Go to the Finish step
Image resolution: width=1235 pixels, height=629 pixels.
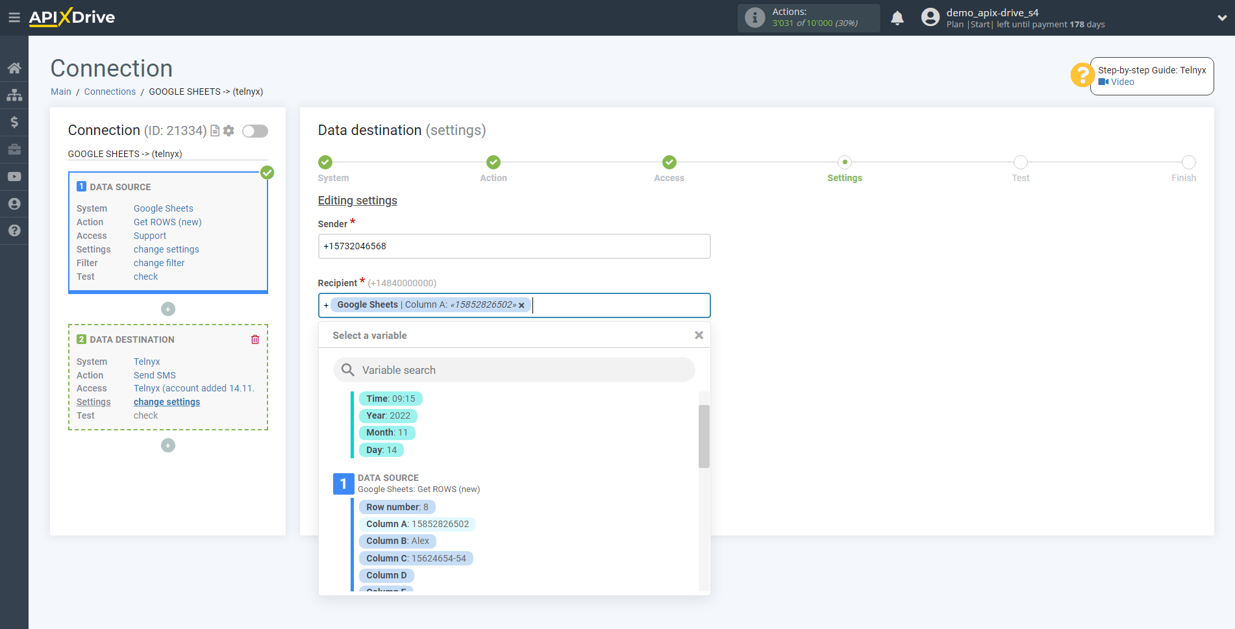[1189, 162]
